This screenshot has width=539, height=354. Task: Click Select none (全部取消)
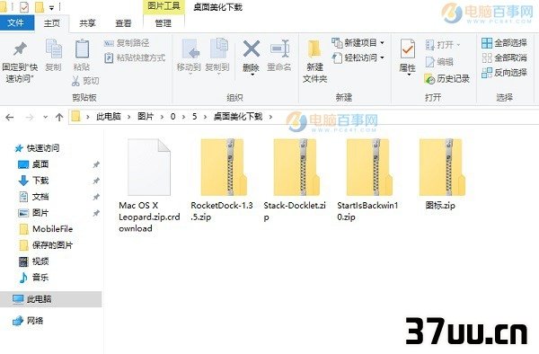point(504,58)
